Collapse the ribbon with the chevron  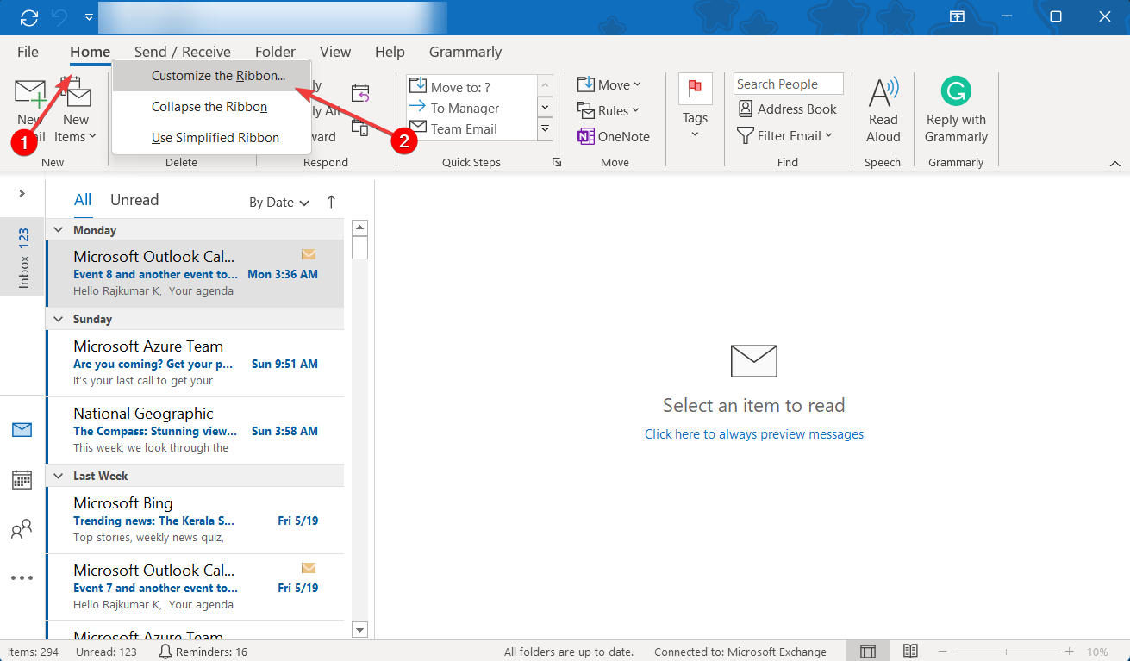(x=1115, y=163)
